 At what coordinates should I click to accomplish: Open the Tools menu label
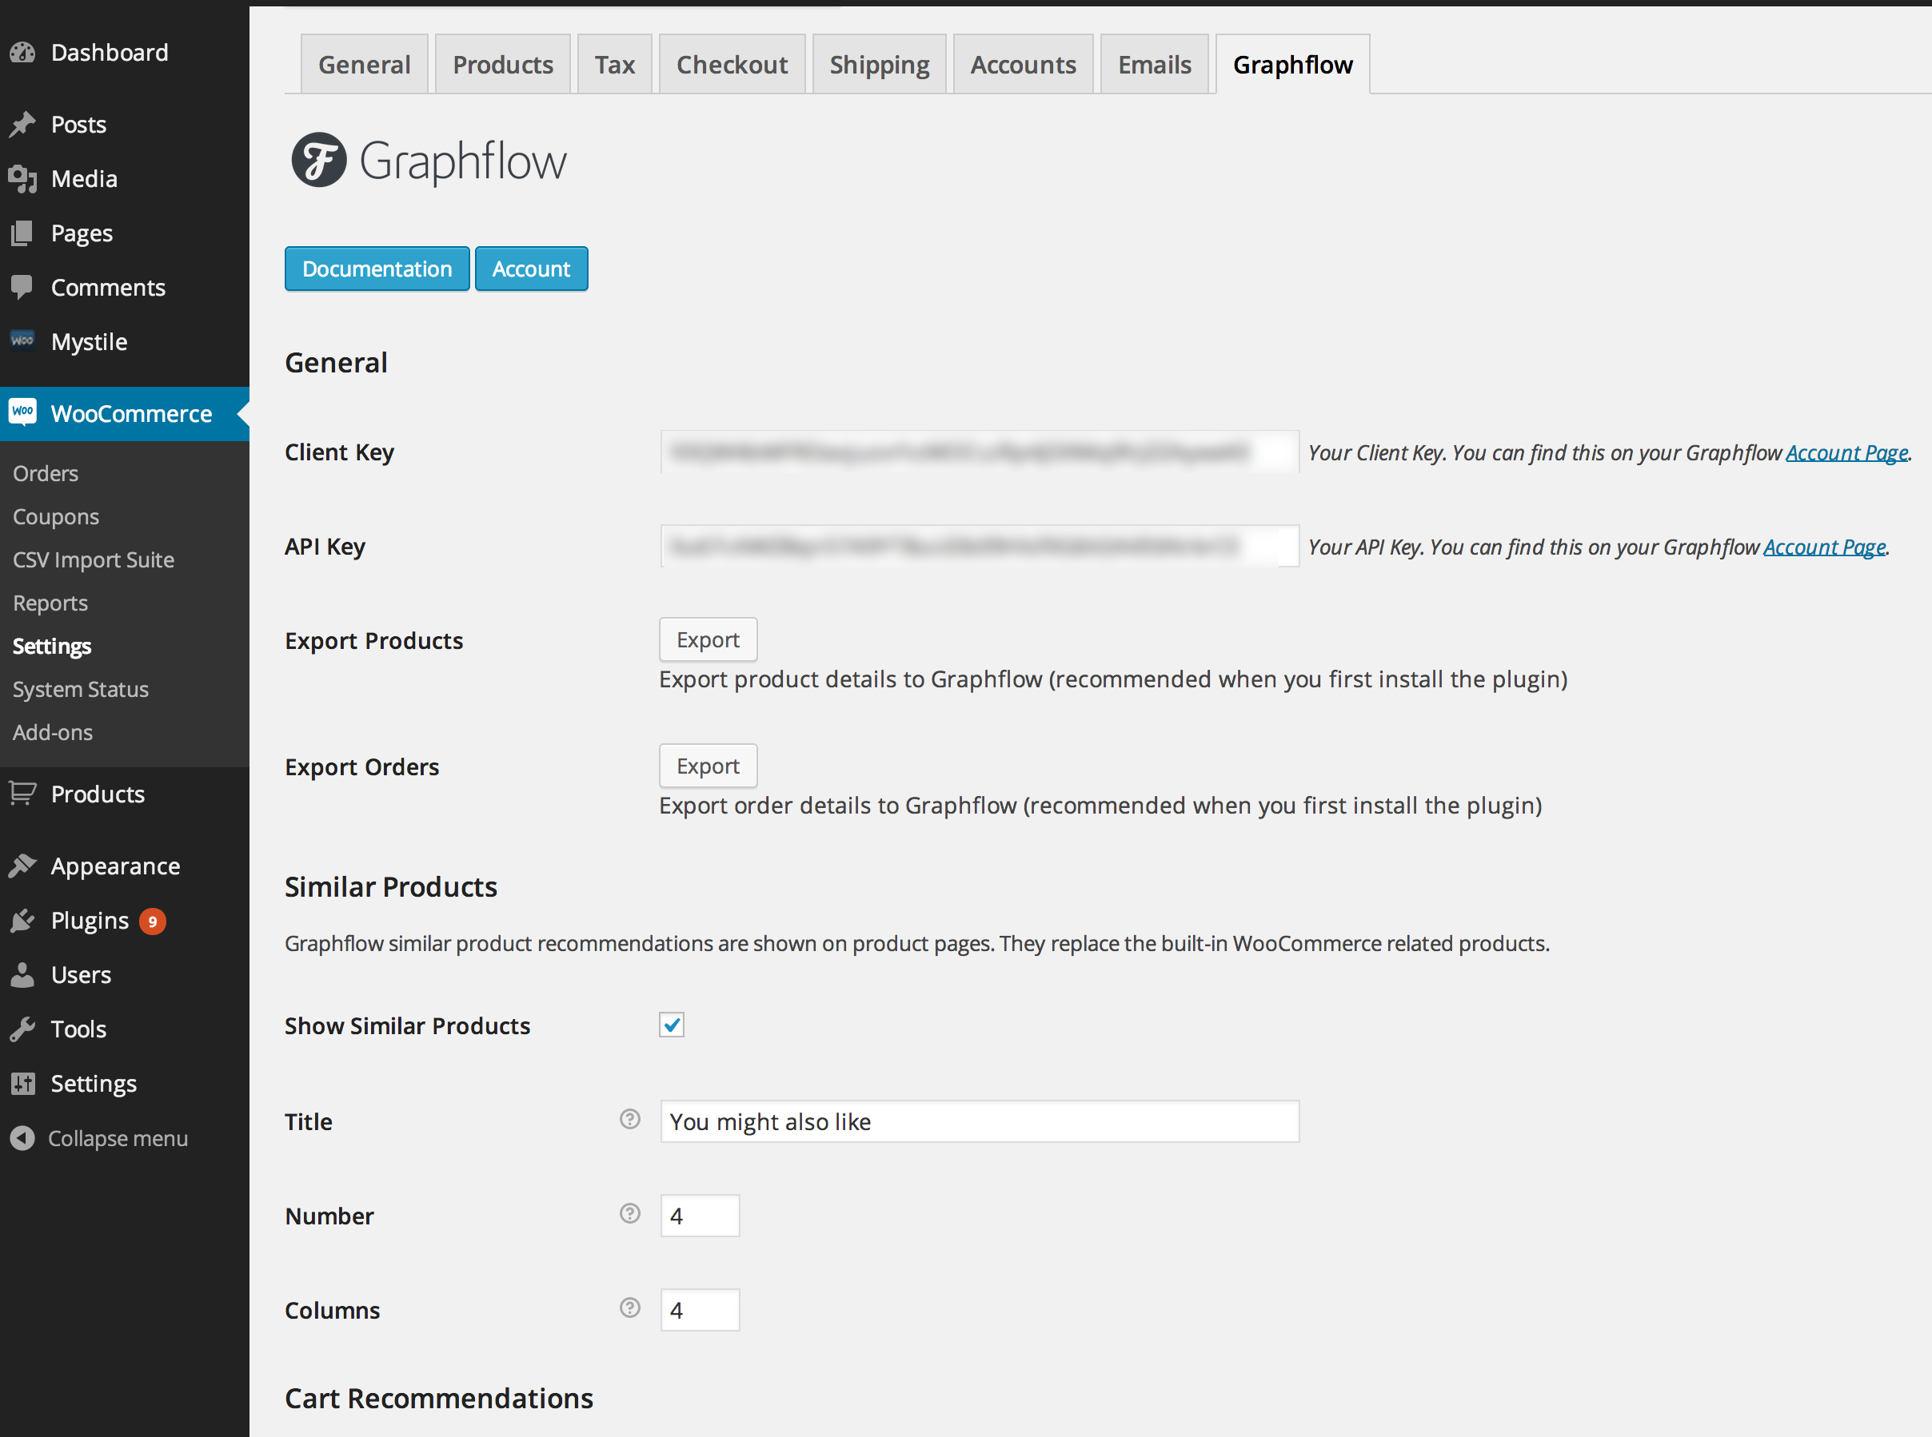78,1029
